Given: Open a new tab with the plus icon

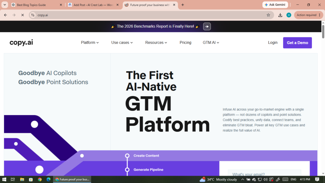Looking at the screenshot, I should 182,5.
